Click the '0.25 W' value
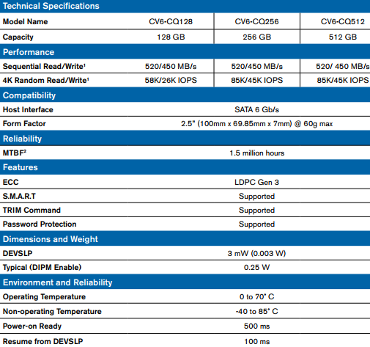 [x=256, y=267]
